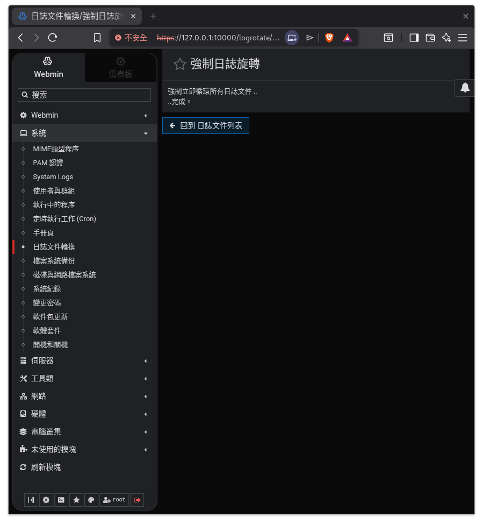Toggle the browser sidebar panel icon
Image resolution: width=483 pixels, height=531 pixels.
point(414,38)
